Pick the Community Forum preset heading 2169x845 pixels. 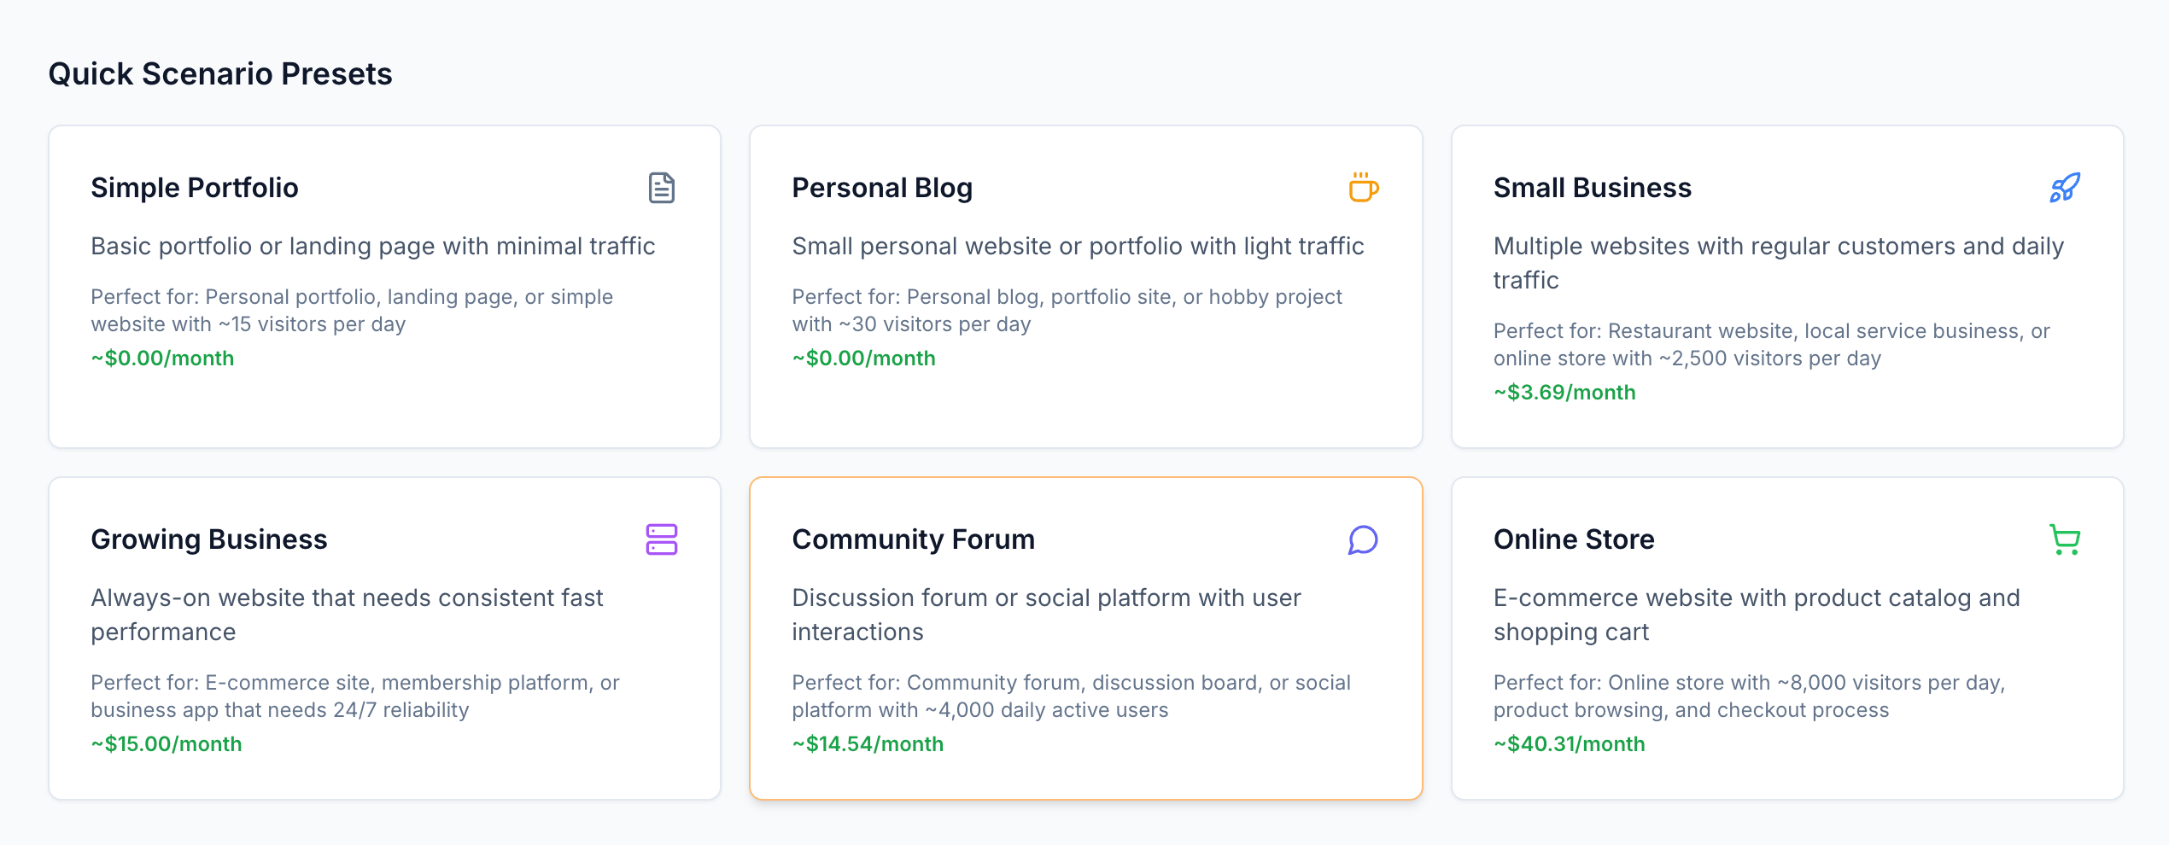[x=913, y=539]
